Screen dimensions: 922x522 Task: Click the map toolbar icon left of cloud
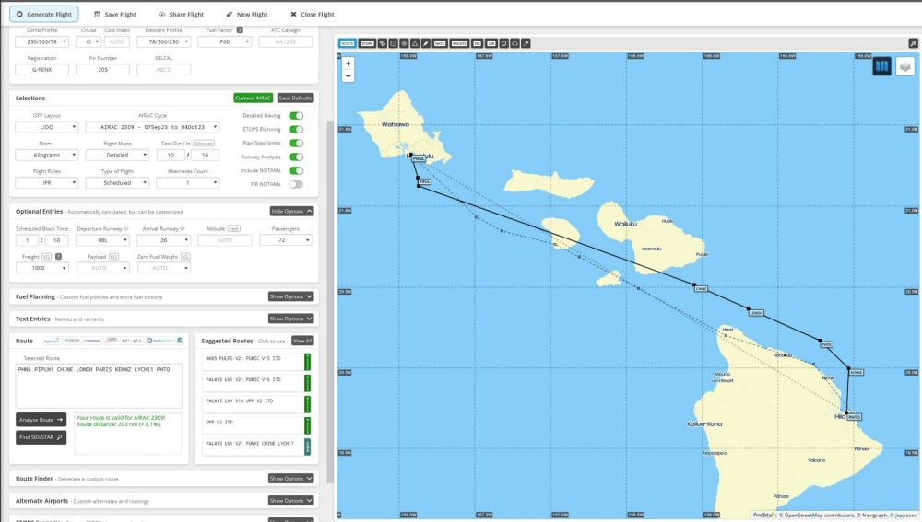point(504,43)
